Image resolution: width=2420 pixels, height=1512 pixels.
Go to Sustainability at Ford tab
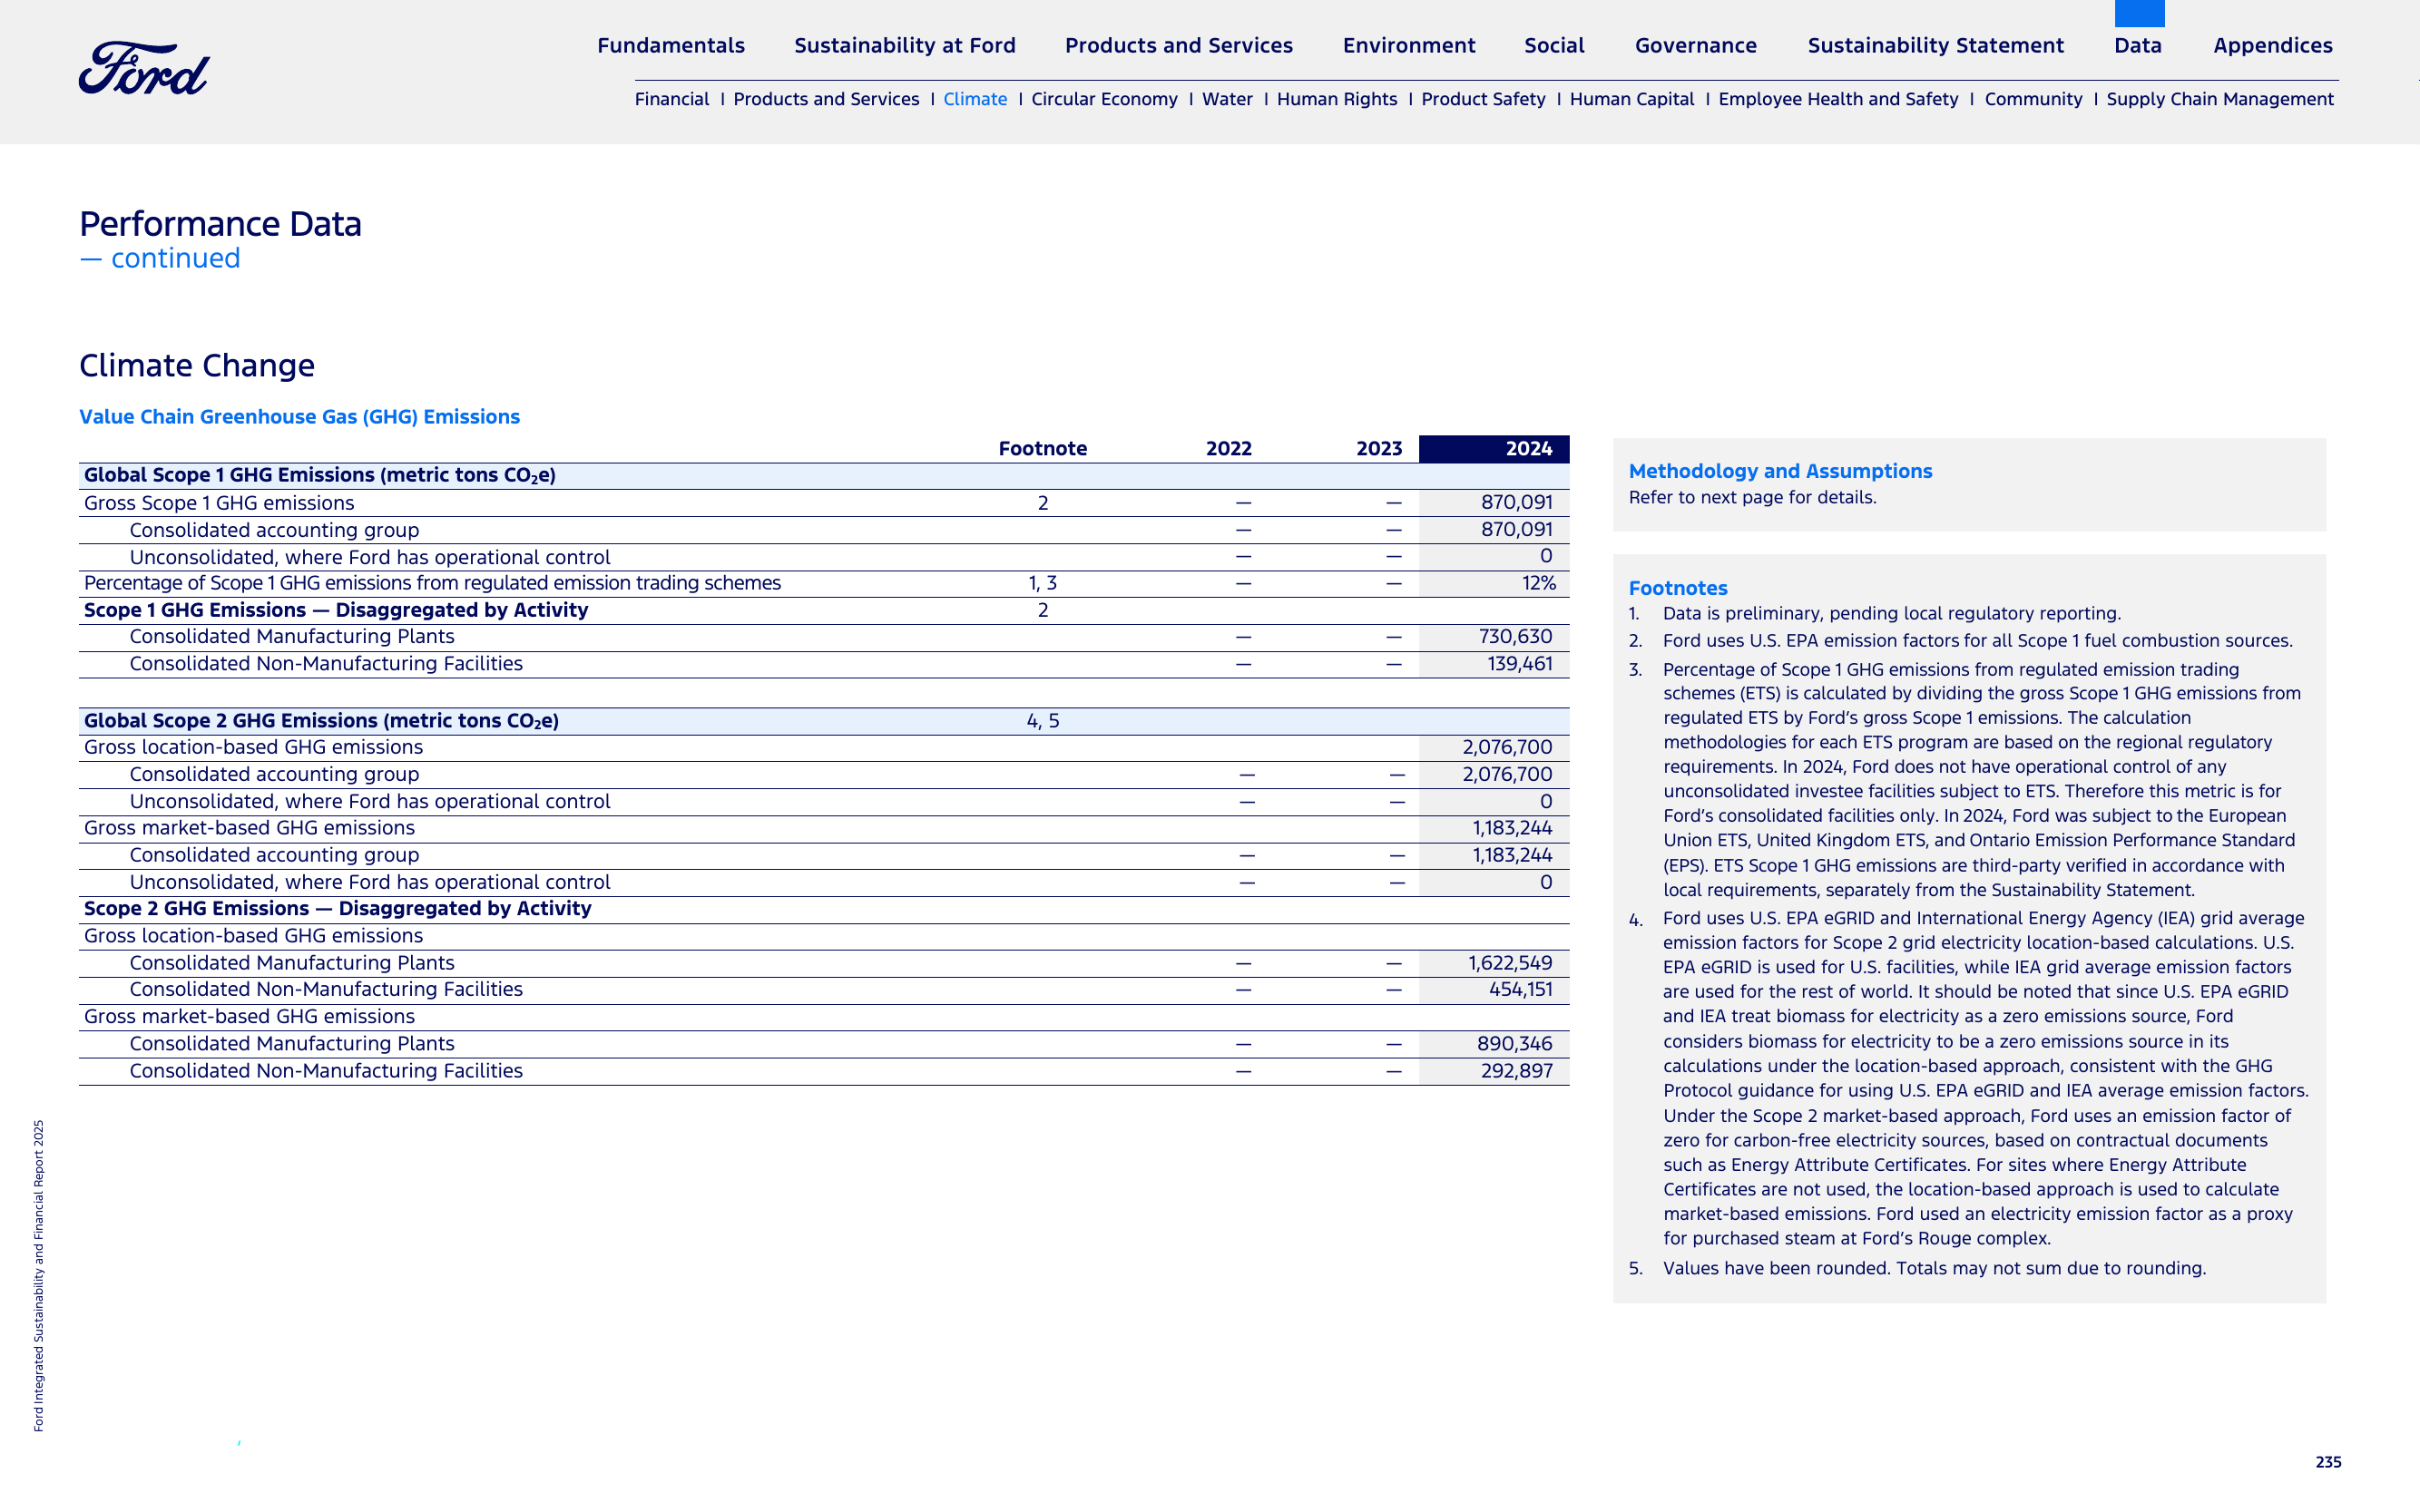tap(905, 45)
